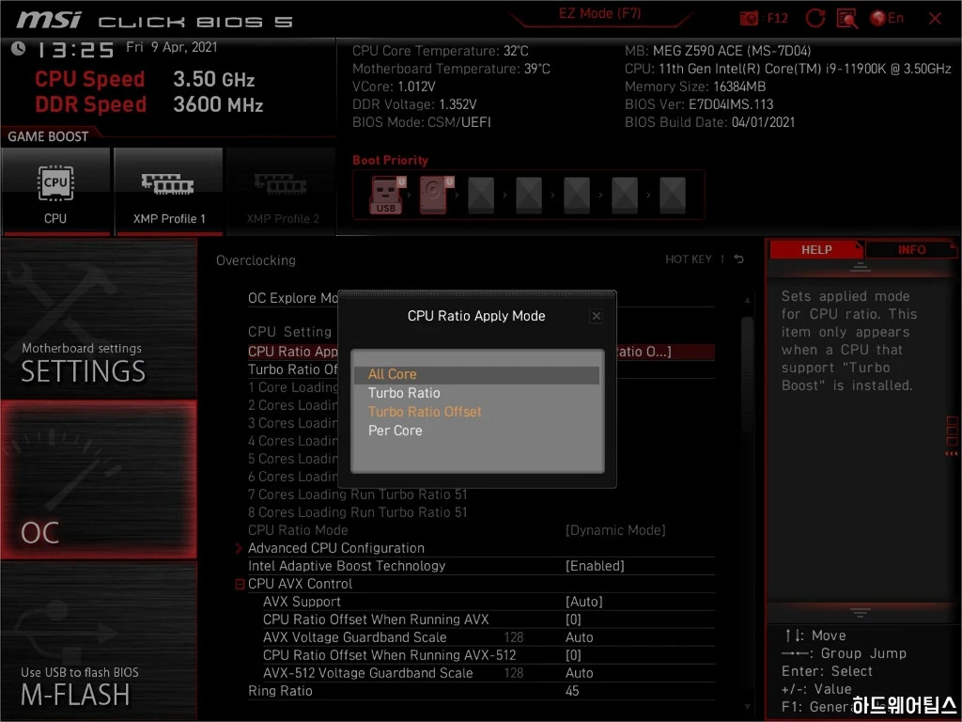
Task: Choose Per Core in the popup list
Action: coord(395,431)
